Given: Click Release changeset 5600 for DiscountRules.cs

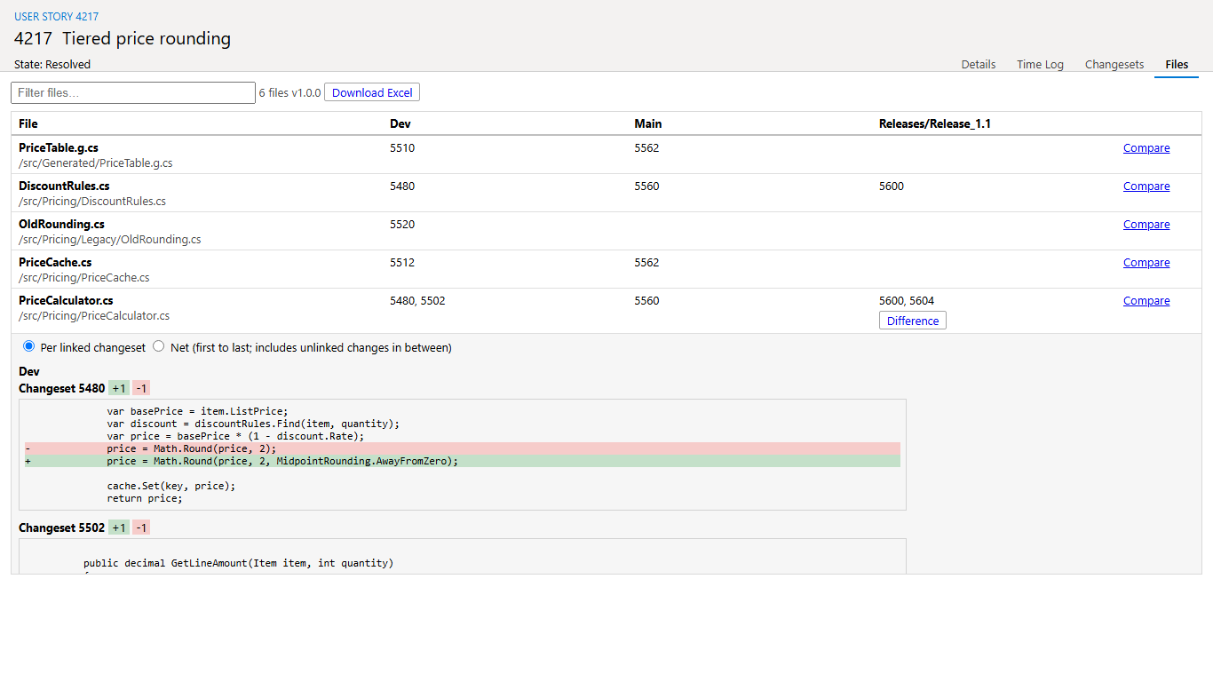Looking at the screenshot, I should pyautogui.click(x=892, y=186).
